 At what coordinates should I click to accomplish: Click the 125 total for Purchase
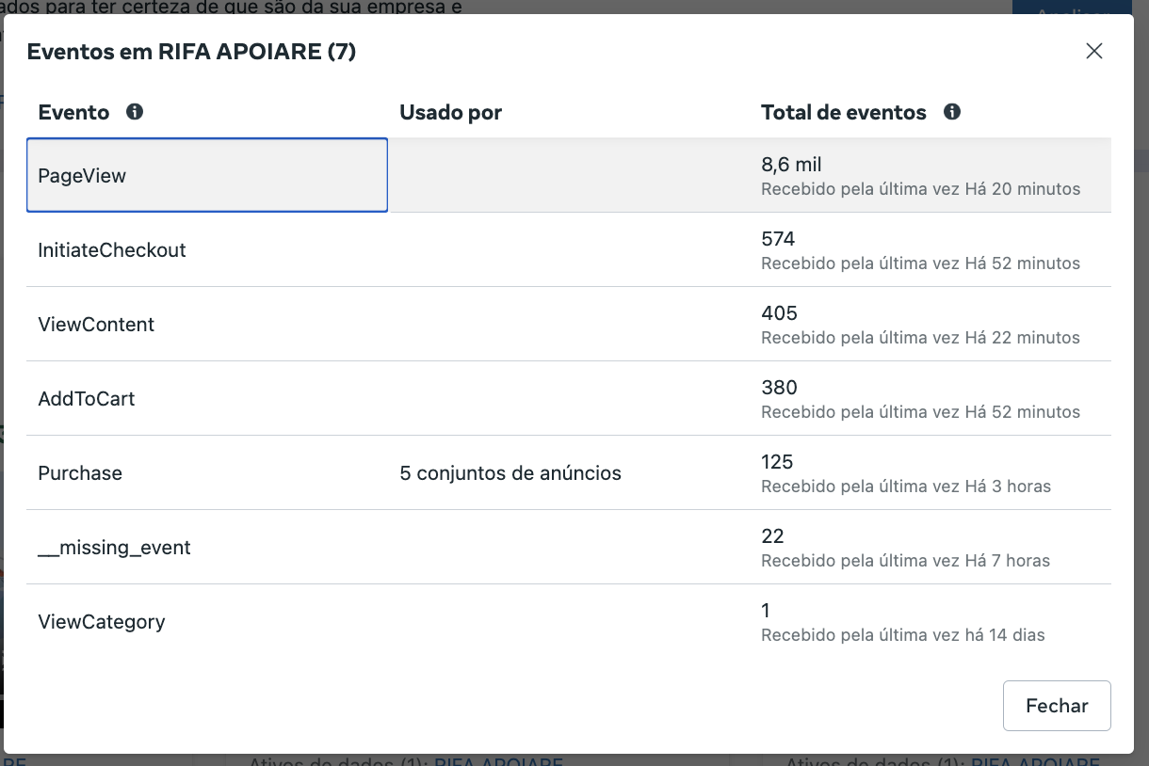click(777, 462)
